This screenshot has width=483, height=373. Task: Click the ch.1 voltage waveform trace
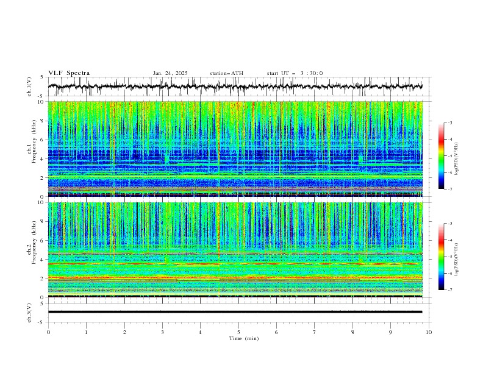pyautogui.click(x=235, y=87)
